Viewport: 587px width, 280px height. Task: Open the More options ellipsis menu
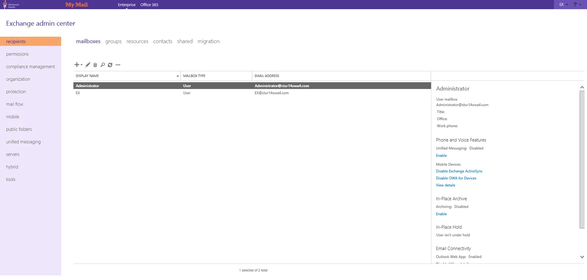click(x=118, y=65)
